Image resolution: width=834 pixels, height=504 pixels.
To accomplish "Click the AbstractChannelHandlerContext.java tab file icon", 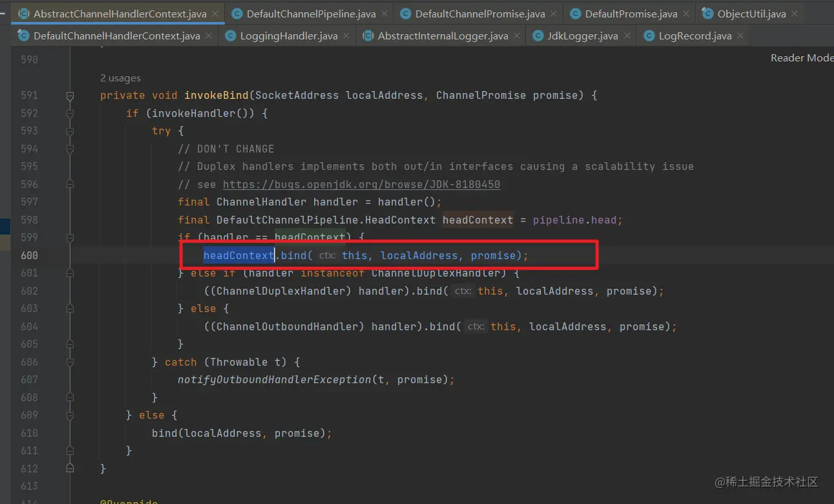I will point(24,14).
